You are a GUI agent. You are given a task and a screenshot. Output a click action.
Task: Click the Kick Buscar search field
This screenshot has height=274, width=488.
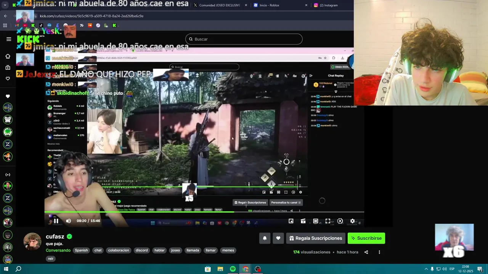[x=244, y=39]
